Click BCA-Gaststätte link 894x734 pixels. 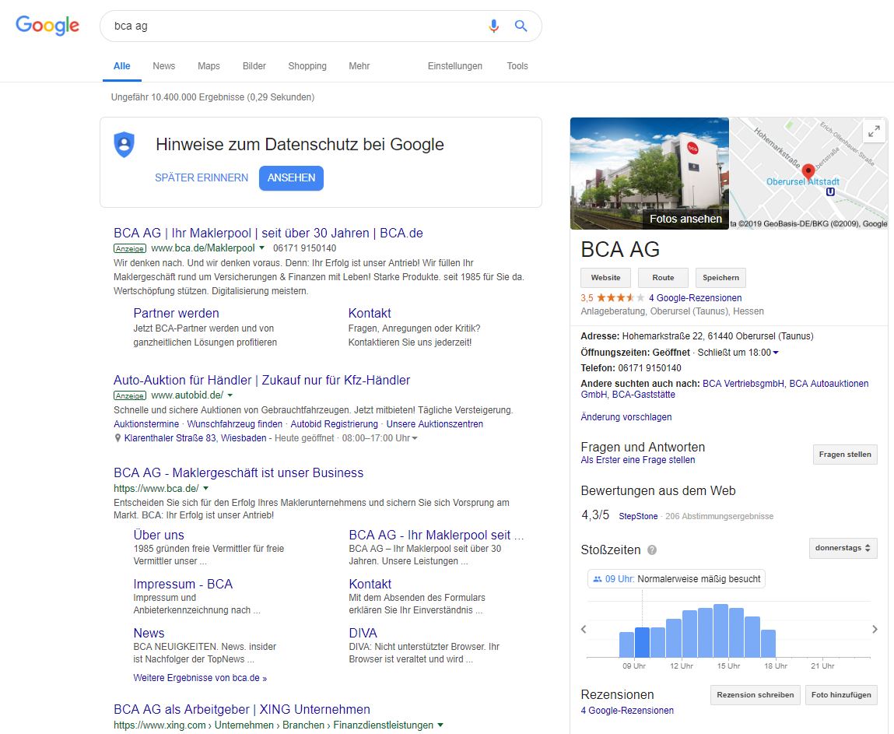[x=643, y=395]
